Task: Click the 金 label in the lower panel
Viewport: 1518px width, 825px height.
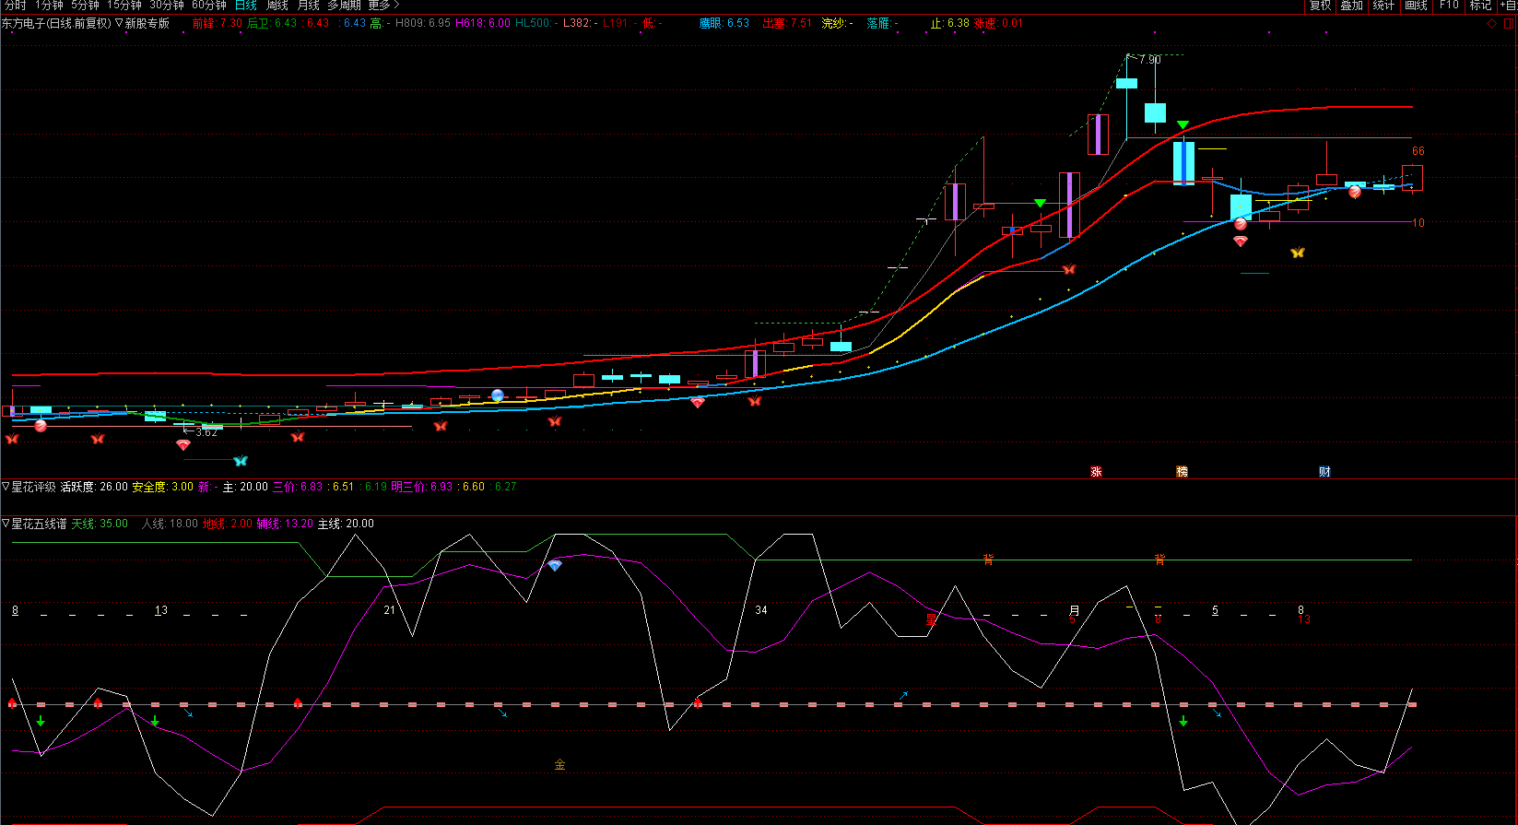Action: click(x=559, y=764)
